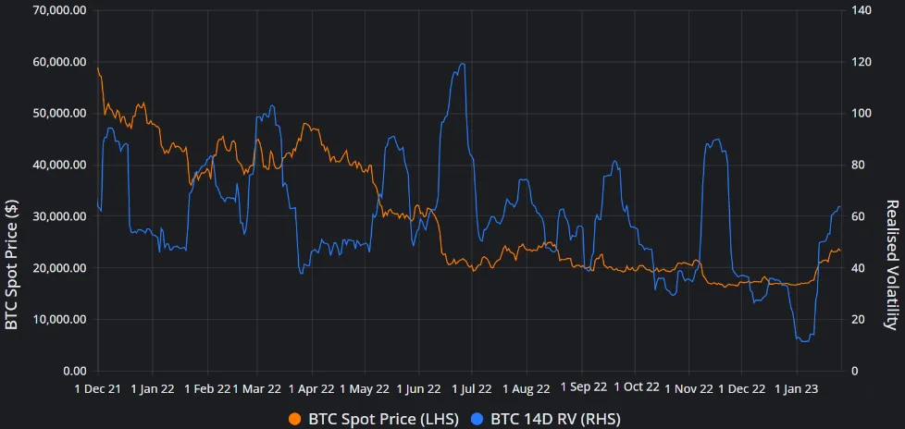Click the 100 right axis value
The image size is (905, 429).
tap(861, 113)
